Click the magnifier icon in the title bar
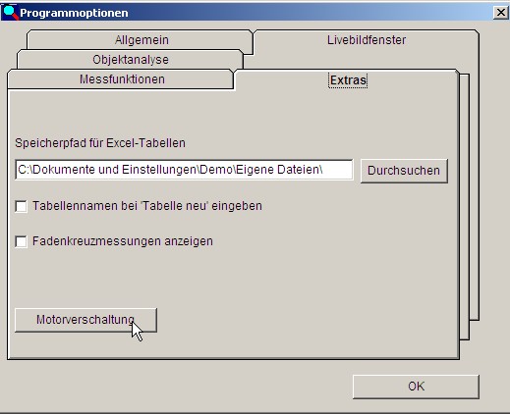The image size is (510, 414). click(x=10, y=13)
